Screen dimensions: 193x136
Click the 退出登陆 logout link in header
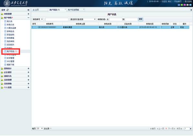[188, 2]
